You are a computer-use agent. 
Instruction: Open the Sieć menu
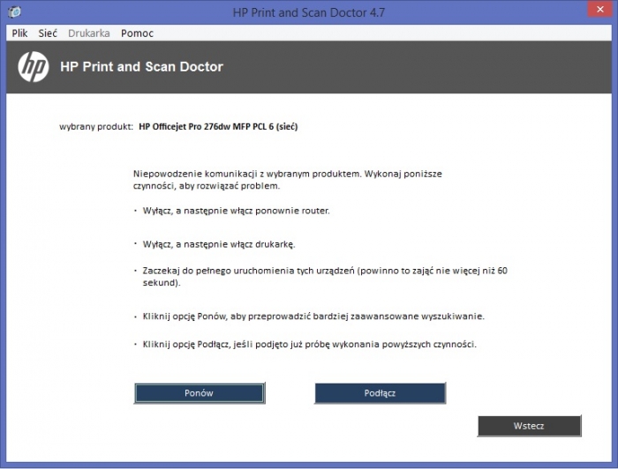(48, 33)
